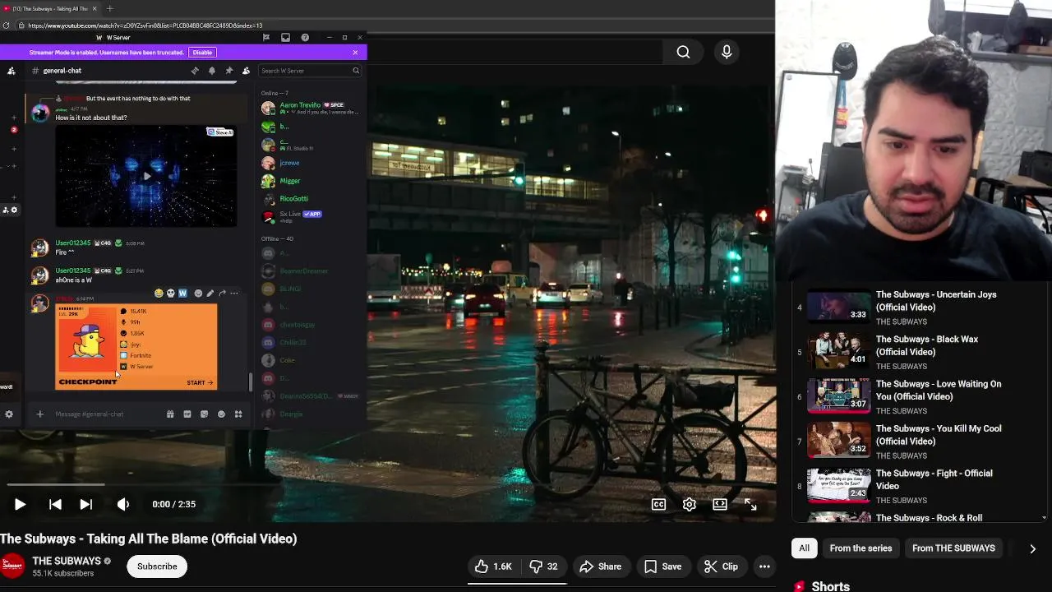Subscribe to THE SUBWAYS channel
The image size is (1052, 592).
pos(157,567)
